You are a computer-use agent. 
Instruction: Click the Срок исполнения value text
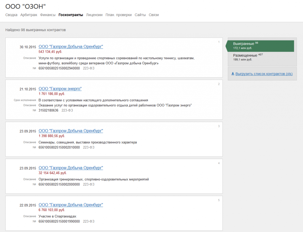93,100
